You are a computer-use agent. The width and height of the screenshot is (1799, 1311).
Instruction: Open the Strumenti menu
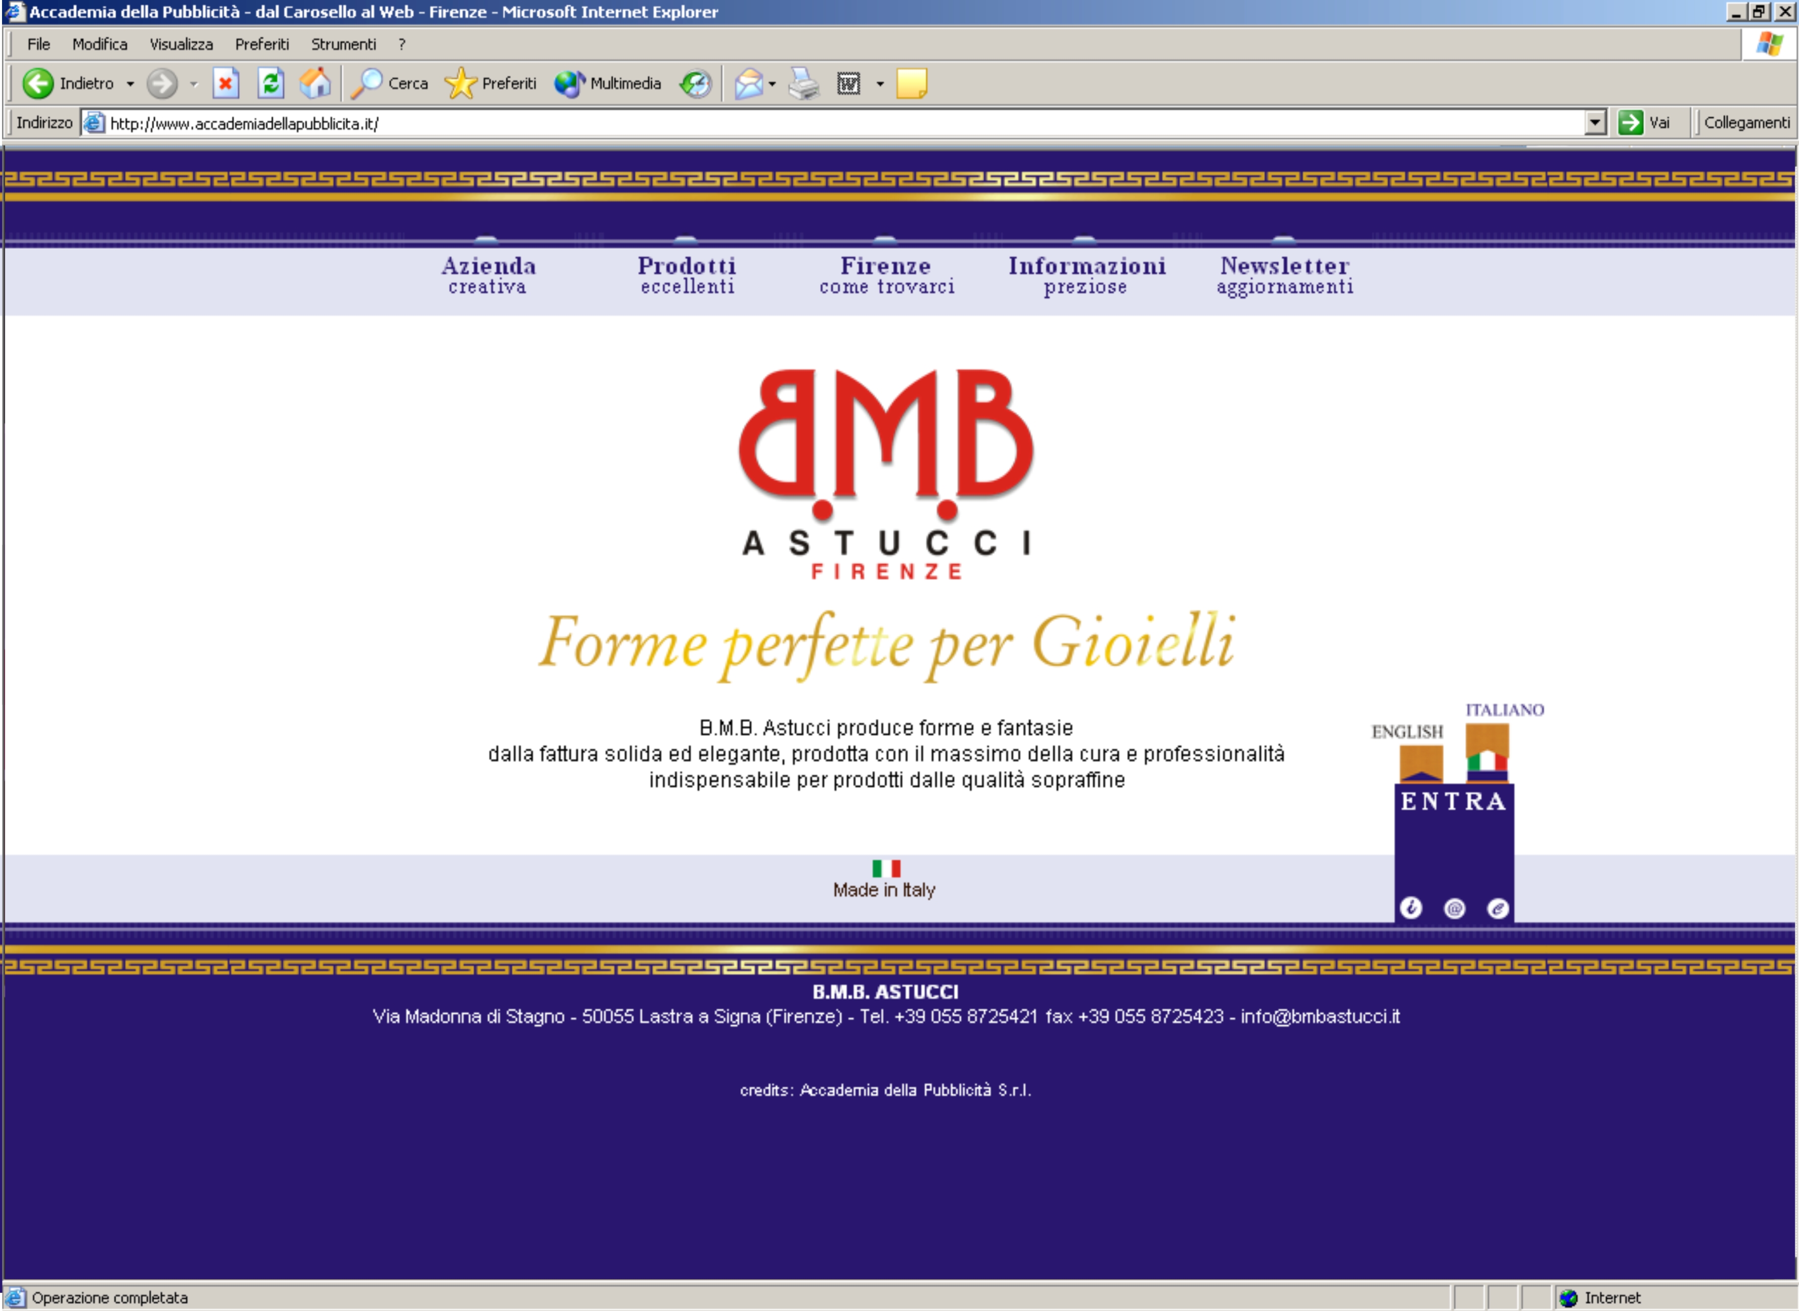click(x=343, y=44)
